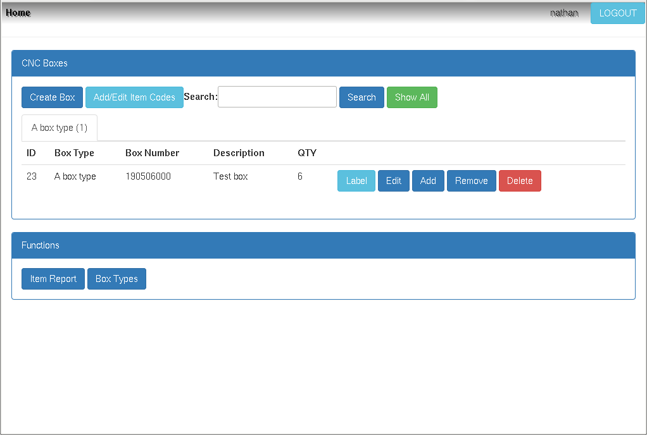Screen dimensions: 647x435
Task: Click the blue Search button
Action: coord(361,97)
